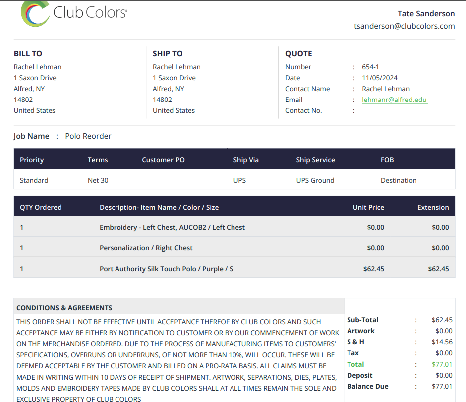Click the Customer PO column header

tap(163, 160)
